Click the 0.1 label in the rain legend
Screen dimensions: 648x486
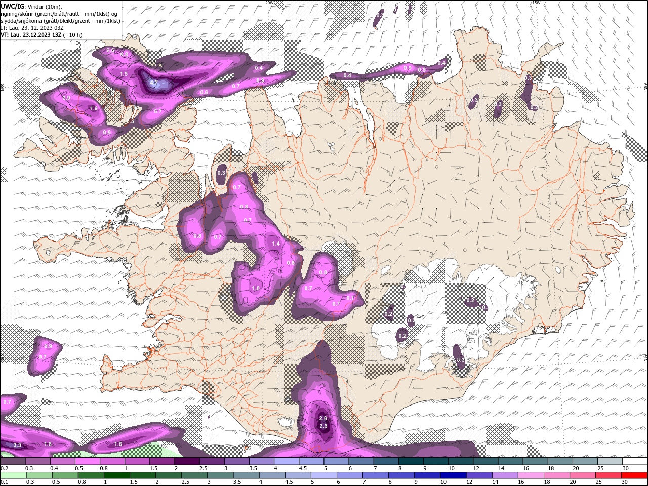pos(4,482)
